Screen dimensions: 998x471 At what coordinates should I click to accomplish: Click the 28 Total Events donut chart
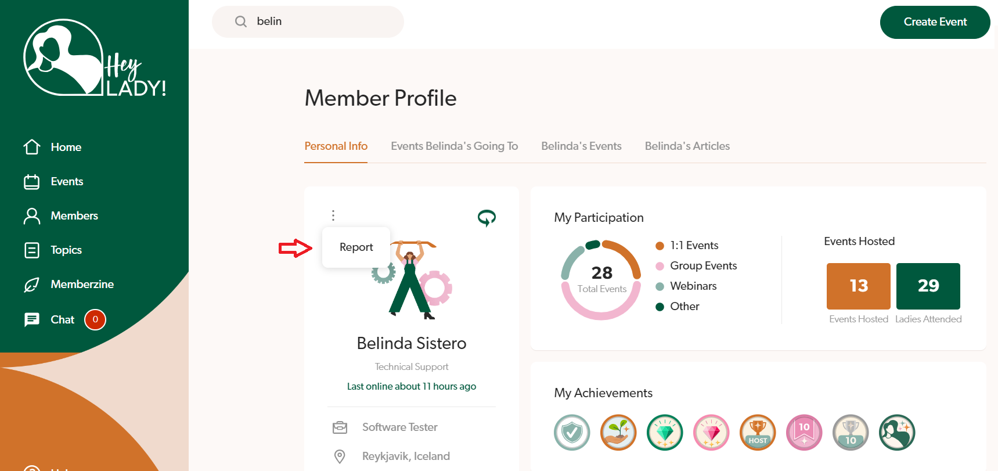tap(601, 279)
